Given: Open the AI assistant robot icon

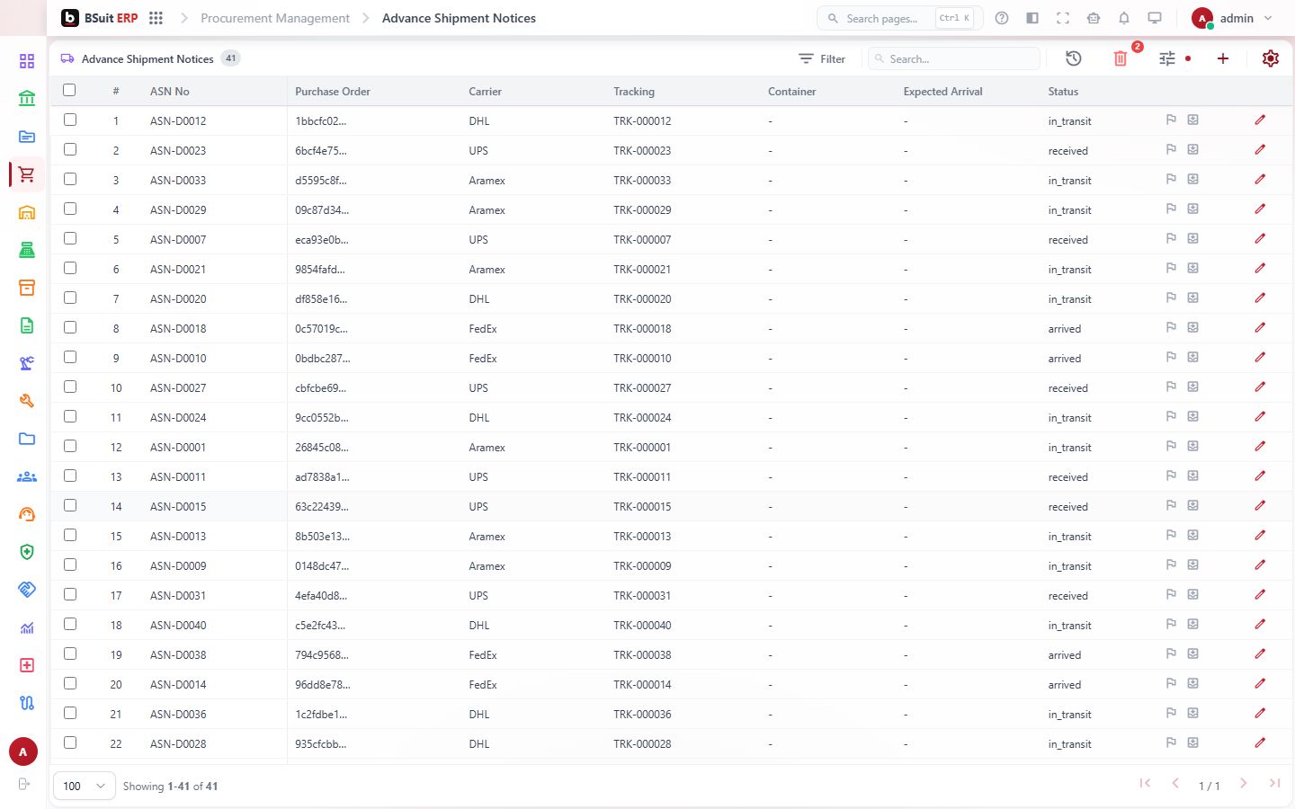Looking at the screenshot, I should [x=1094, y=18].
